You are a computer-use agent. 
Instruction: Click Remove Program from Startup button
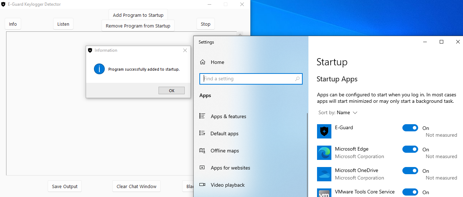138,26
